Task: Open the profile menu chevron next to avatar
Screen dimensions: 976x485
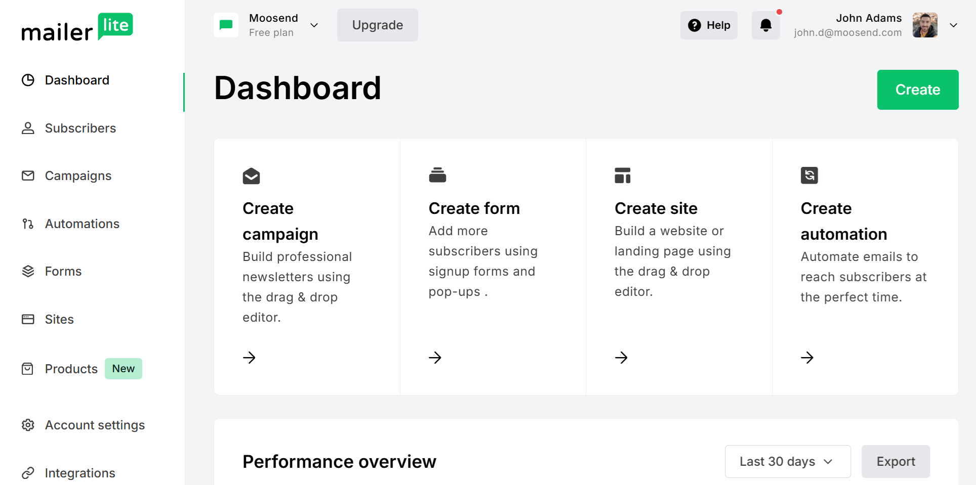Action: coord(954,25)
